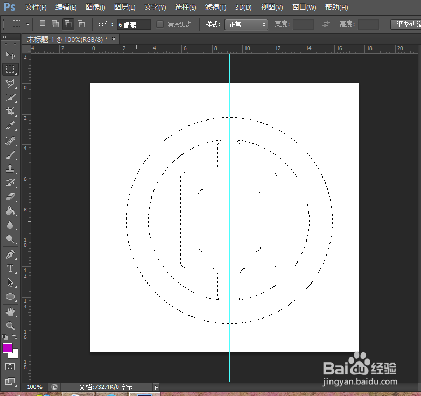Click the status bar preview icon
Screen dimensions: 421x396
(54, 387)
